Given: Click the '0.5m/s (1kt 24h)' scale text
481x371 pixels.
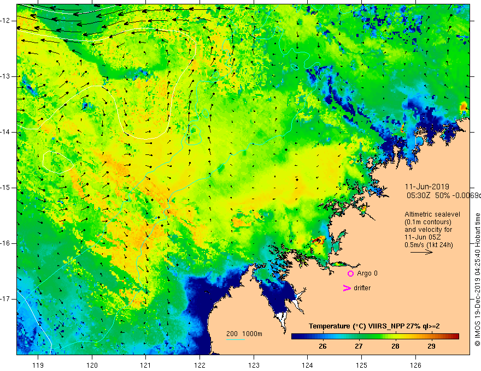Looking at the screenshot, I should [x=429, y=245].
